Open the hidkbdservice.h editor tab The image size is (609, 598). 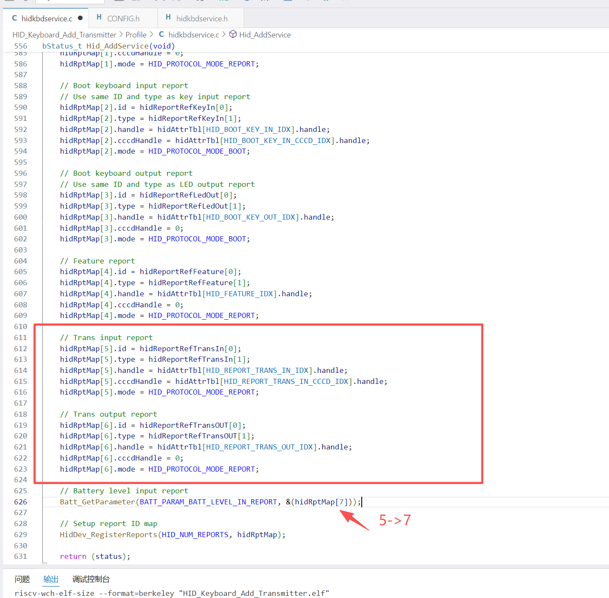click(201, 18)
